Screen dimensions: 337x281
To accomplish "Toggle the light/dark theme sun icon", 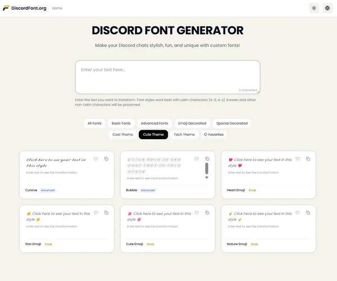I will (x=314, y=8).
